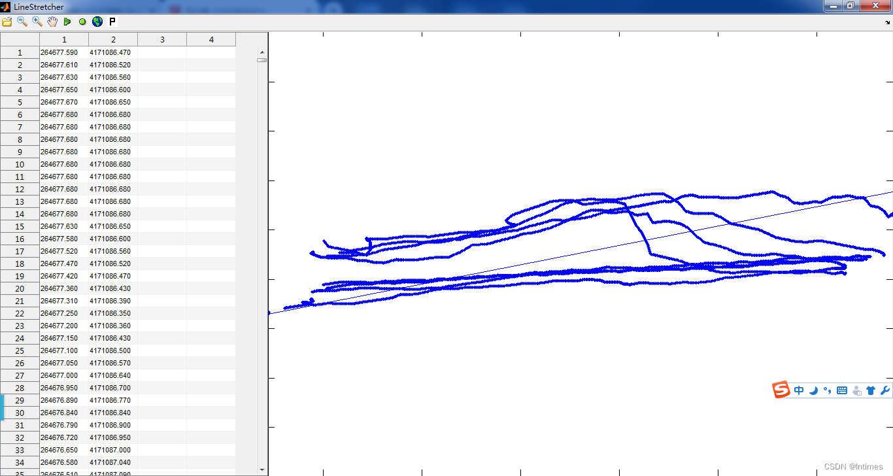Screen dimensions: 893x476
Task: Select column 3 header of the table
Action: pyautogui.click(x=161, y=39)
